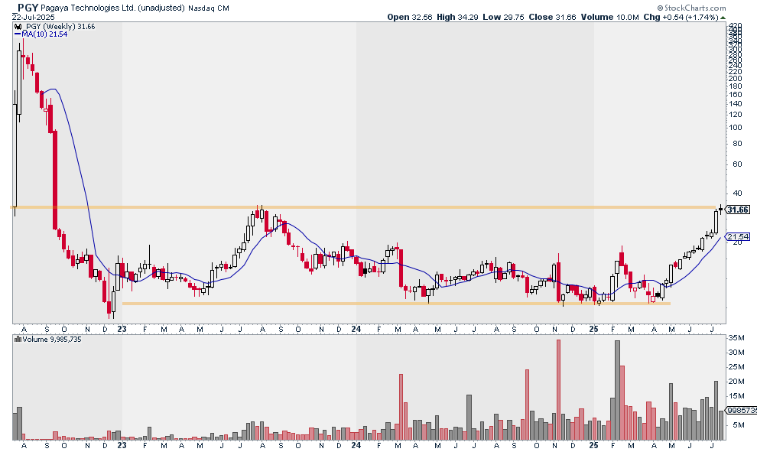
Task: Click the 35M volume axis label
Action: click(x=736, y=337)
